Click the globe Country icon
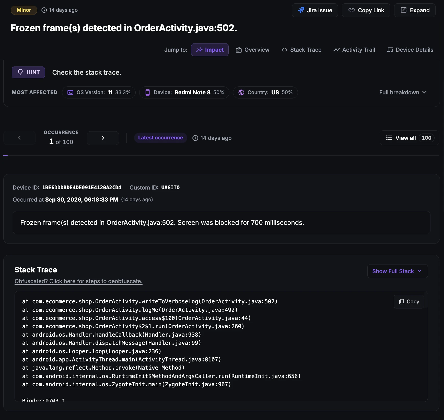Screen dimensions: 444x420 [x=241, y=92]
